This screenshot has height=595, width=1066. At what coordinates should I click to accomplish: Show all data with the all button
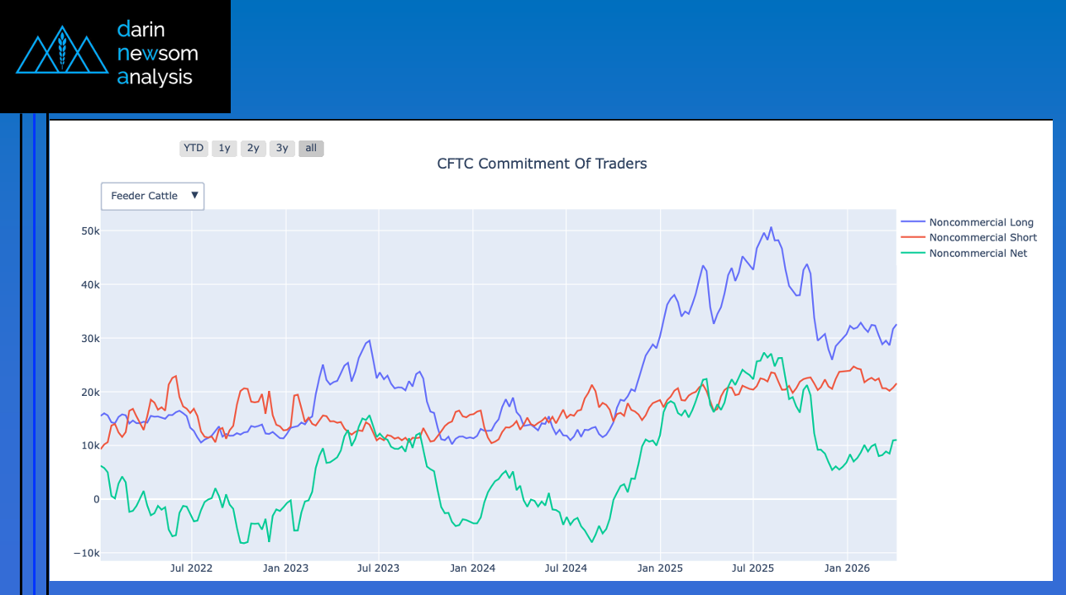pos(311,149)
